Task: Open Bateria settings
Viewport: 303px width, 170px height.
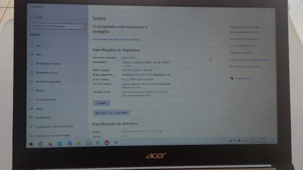Action: (37, 90)
